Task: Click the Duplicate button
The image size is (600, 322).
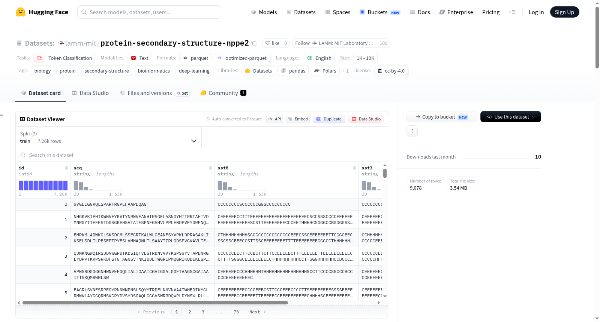Action: tap(329, 119)
